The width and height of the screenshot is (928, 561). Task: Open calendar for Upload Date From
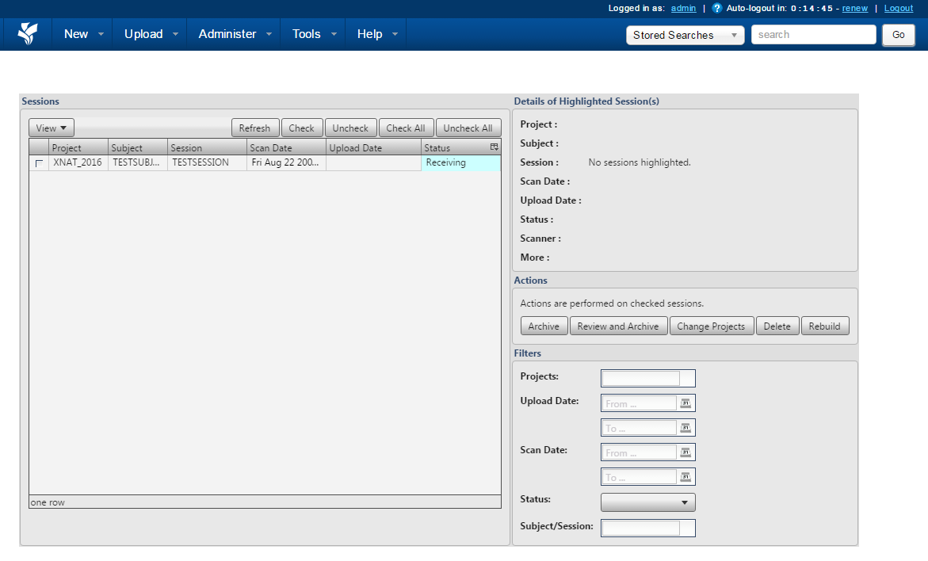click(x=685, y=403)
